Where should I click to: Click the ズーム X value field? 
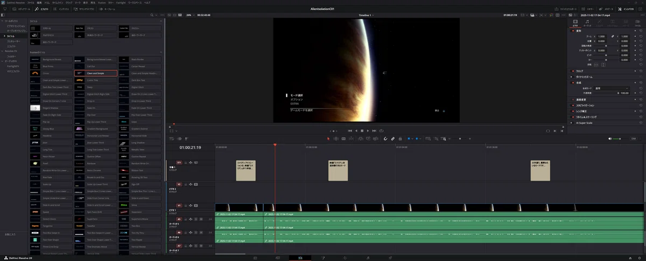click(602, 36)
